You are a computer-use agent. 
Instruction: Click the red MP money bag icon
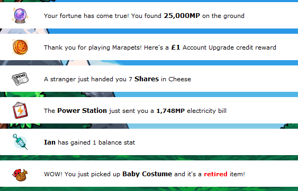click(20, 175)
